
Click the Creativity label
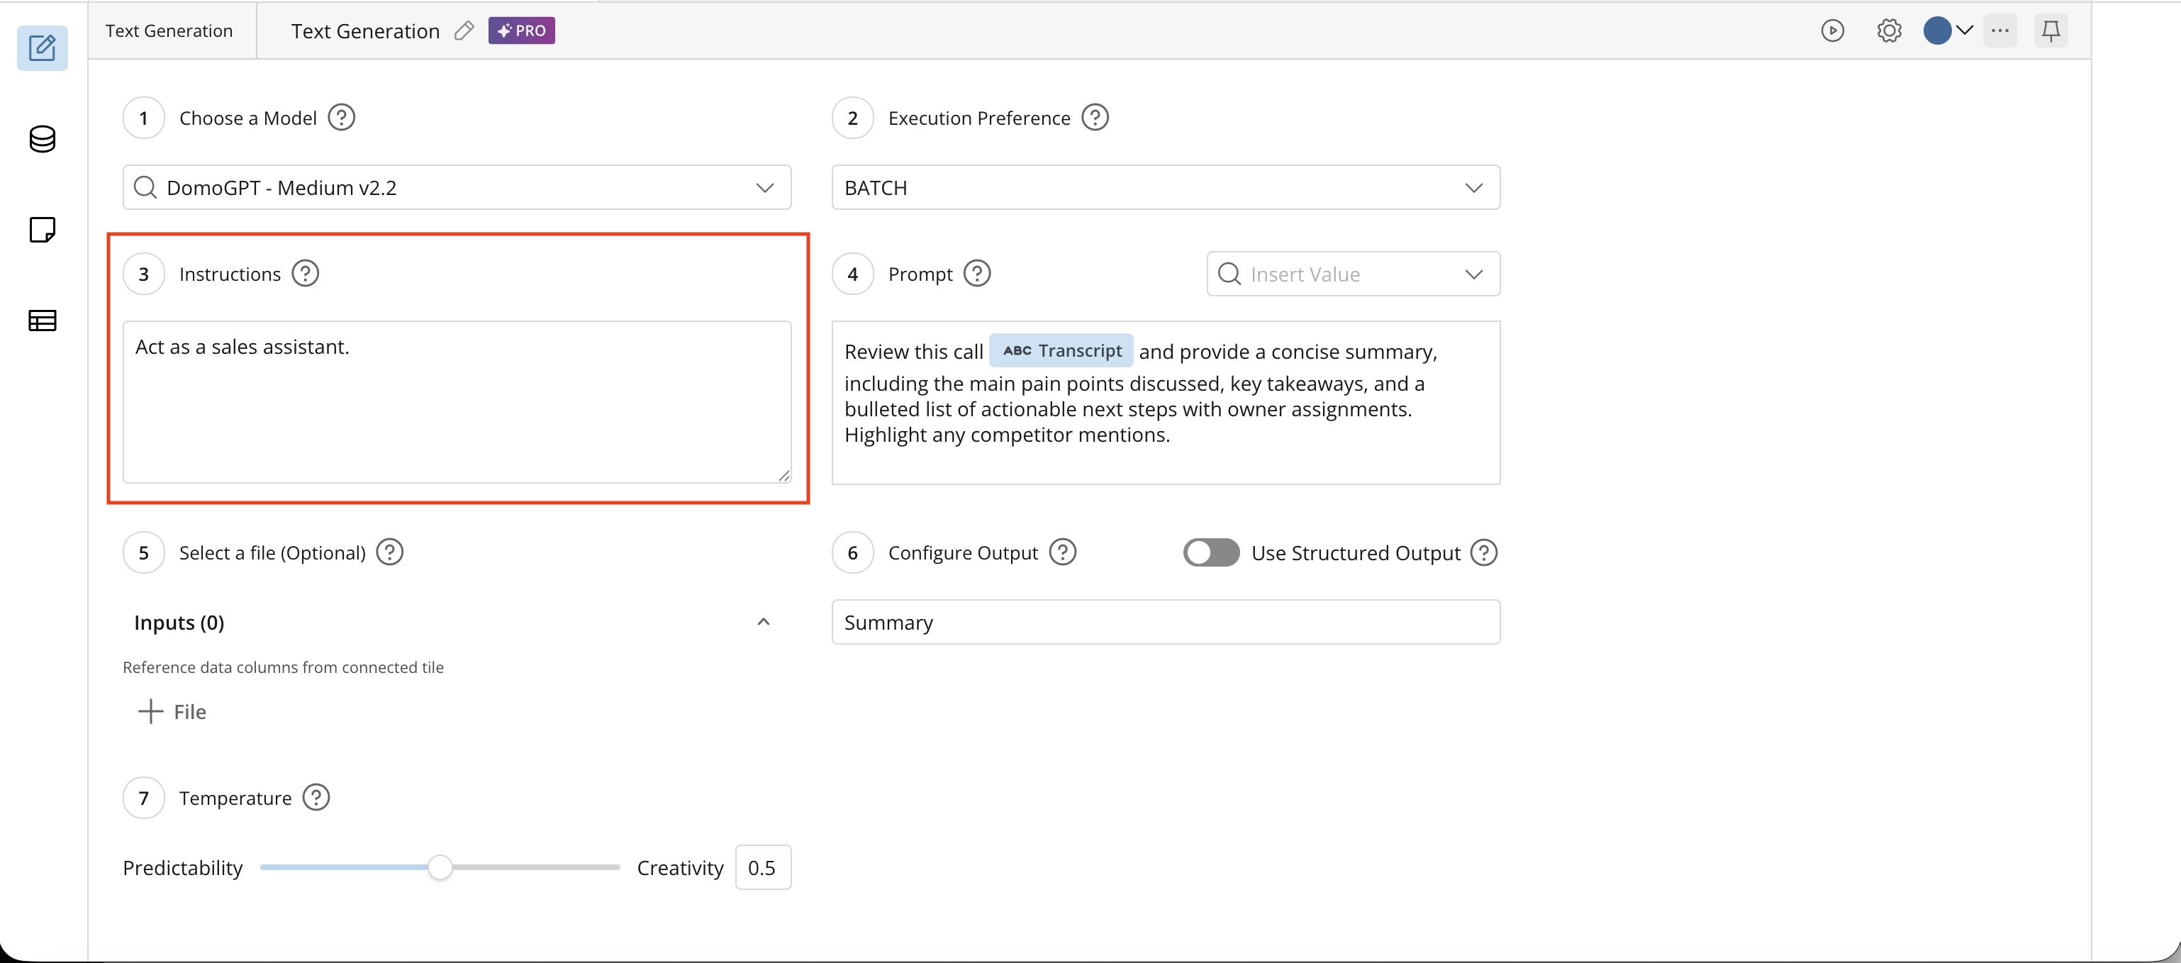(x=680, y=867)
